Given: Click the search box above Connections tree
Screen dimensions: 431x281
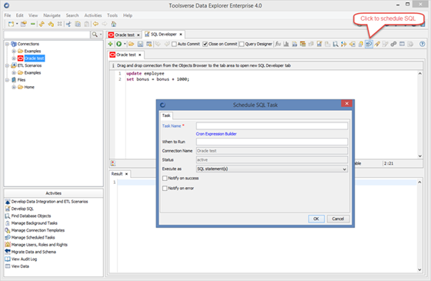Looking at the screenshot, I should point(47,35).
